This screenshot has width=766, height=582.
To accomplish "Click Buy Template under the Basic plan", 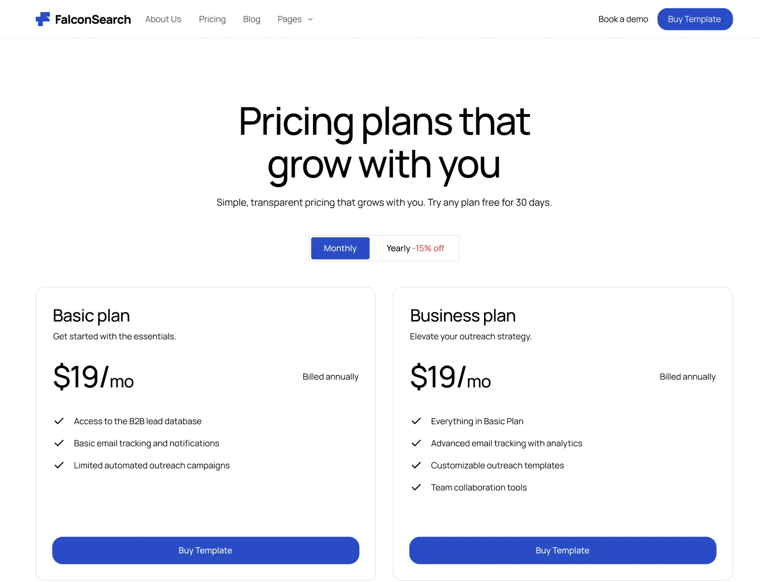I will (x=205, y=550).
